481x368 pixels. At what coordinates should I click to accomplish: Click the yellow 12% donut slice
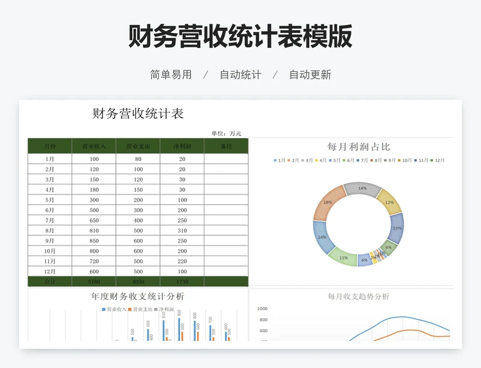pyautogui.click(x=389, y=202)
